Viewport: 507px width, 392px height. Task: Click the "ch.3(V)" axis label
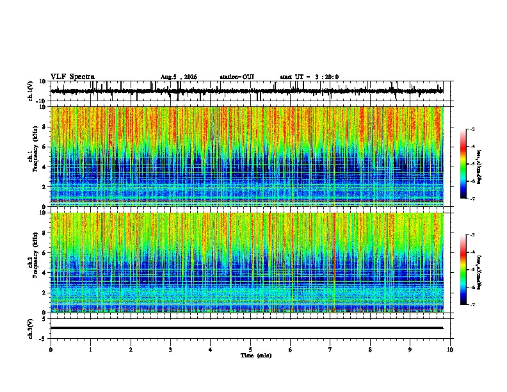31,329
